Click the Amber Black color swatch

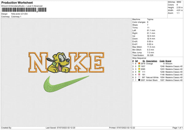click(x=139, y=80)
